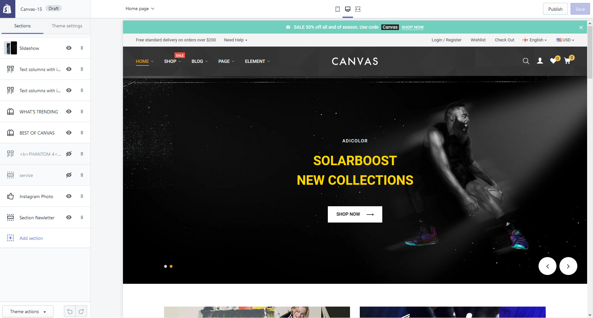
Task: Open the wishlist heart icon
Action: [554, 61]
